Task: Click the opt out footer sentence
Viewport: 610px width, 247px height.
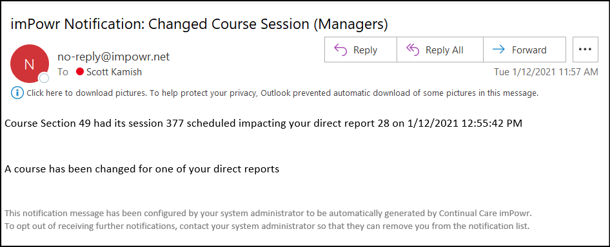Action: point(267,226)
